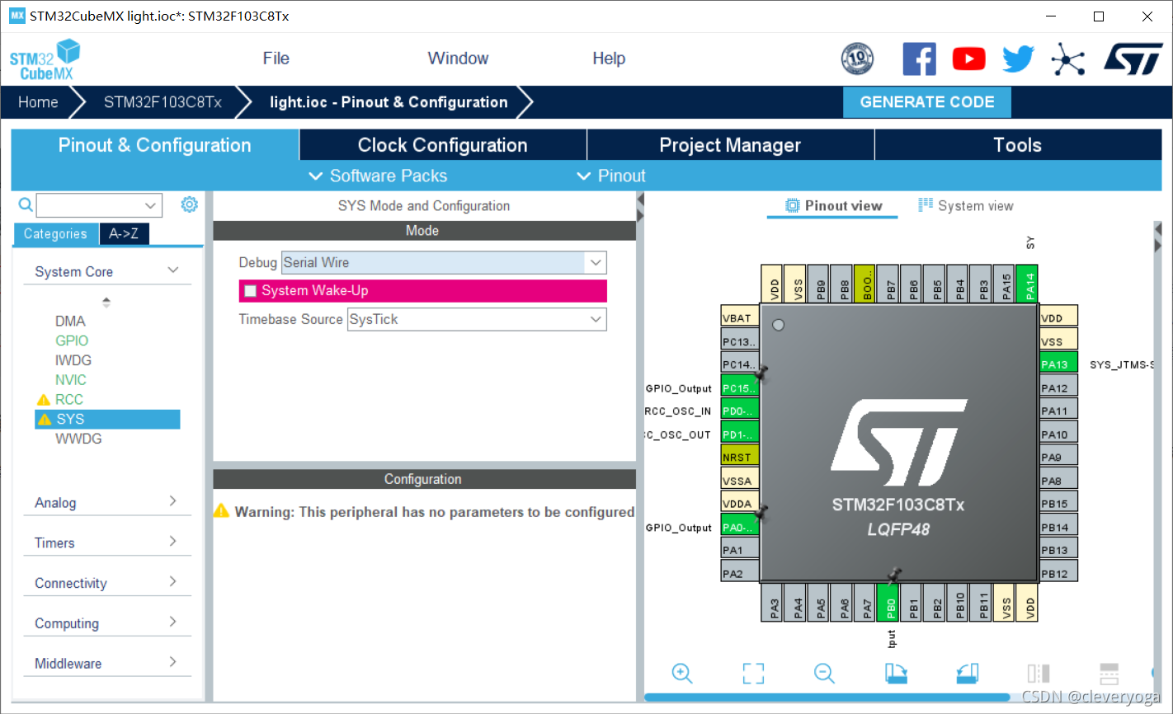Select the Pinout & Configuration tab

pos(154,145)
